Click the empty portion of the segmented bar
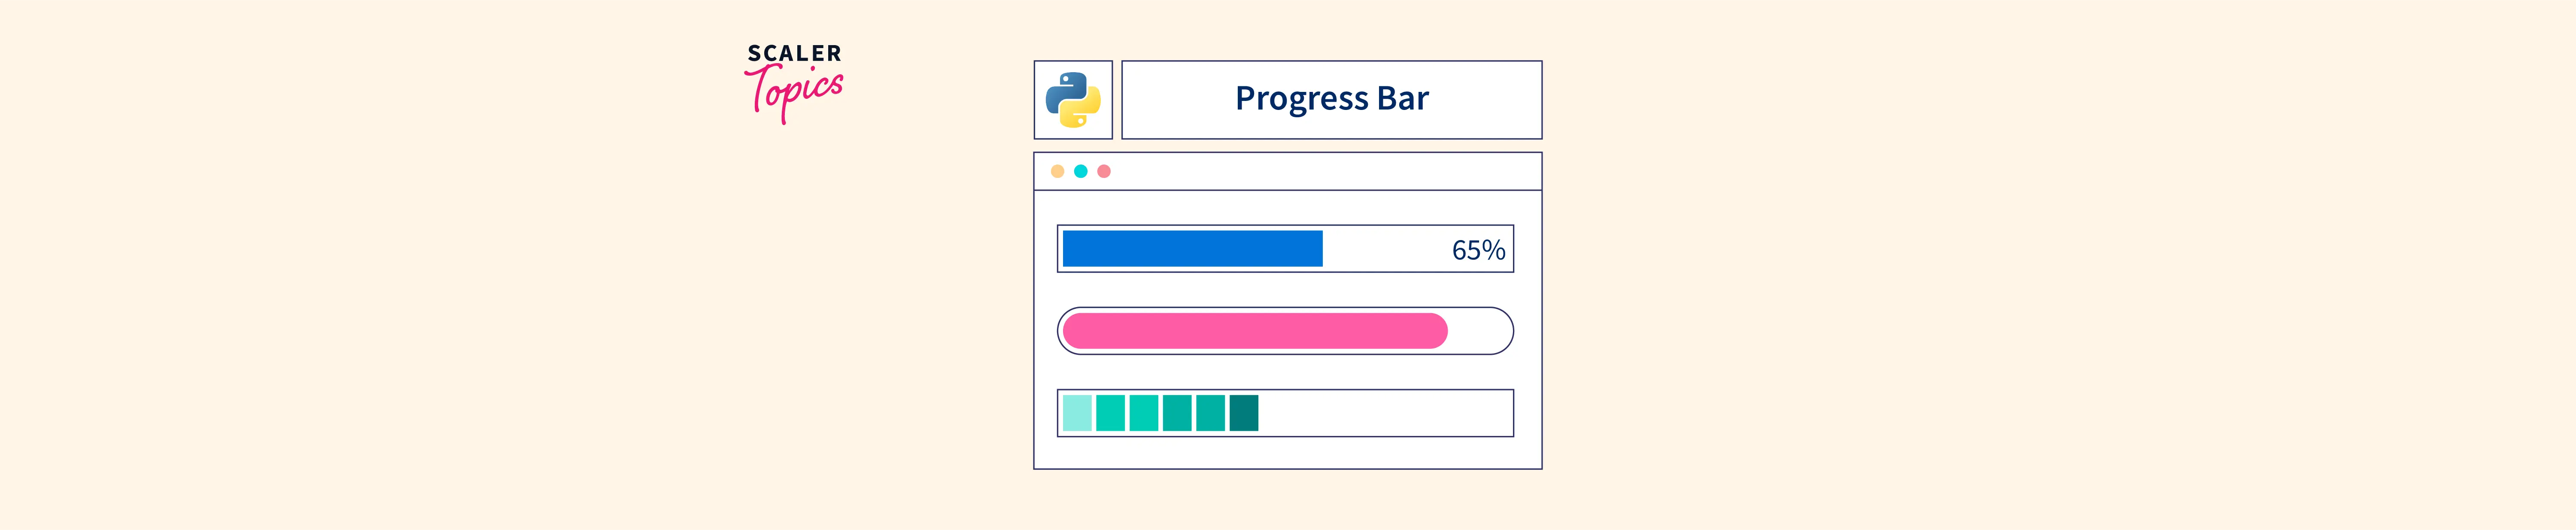The height and width of the screenshot is (530, 2576). pyautogui.click(x=1385, y=413)
